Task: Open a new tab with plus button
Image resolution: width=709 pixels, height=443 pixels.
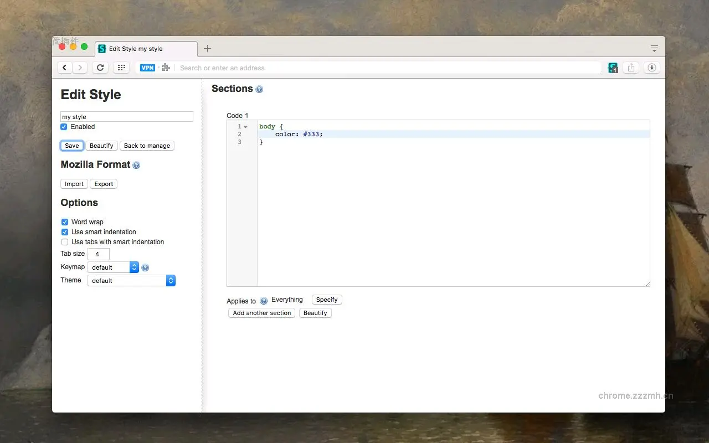Action: pos(207,49)
